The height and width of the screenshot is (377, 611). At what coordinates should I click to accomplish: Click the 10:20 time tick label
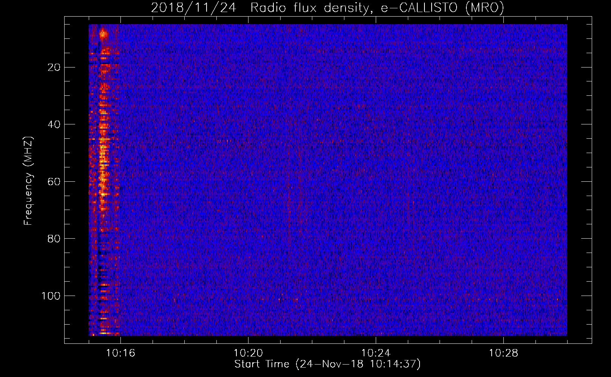(248, 353)
